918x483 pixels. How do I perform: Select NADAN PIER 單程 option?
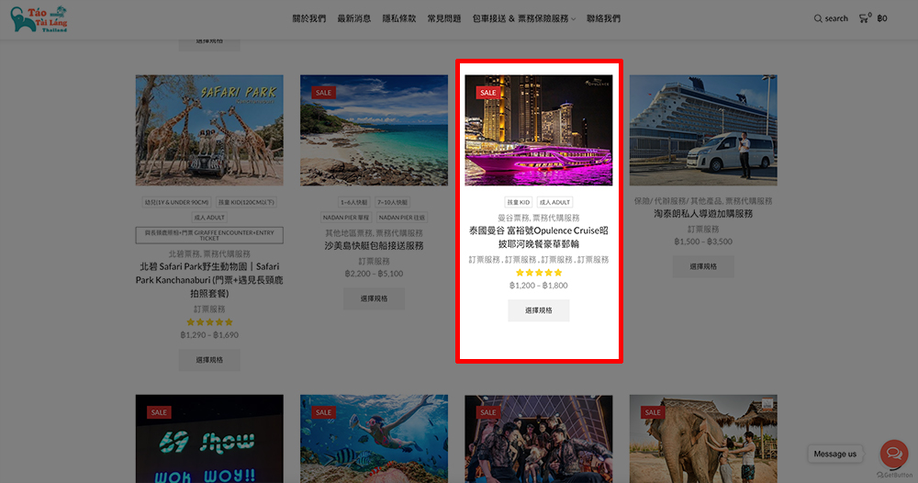coord(346,218)
